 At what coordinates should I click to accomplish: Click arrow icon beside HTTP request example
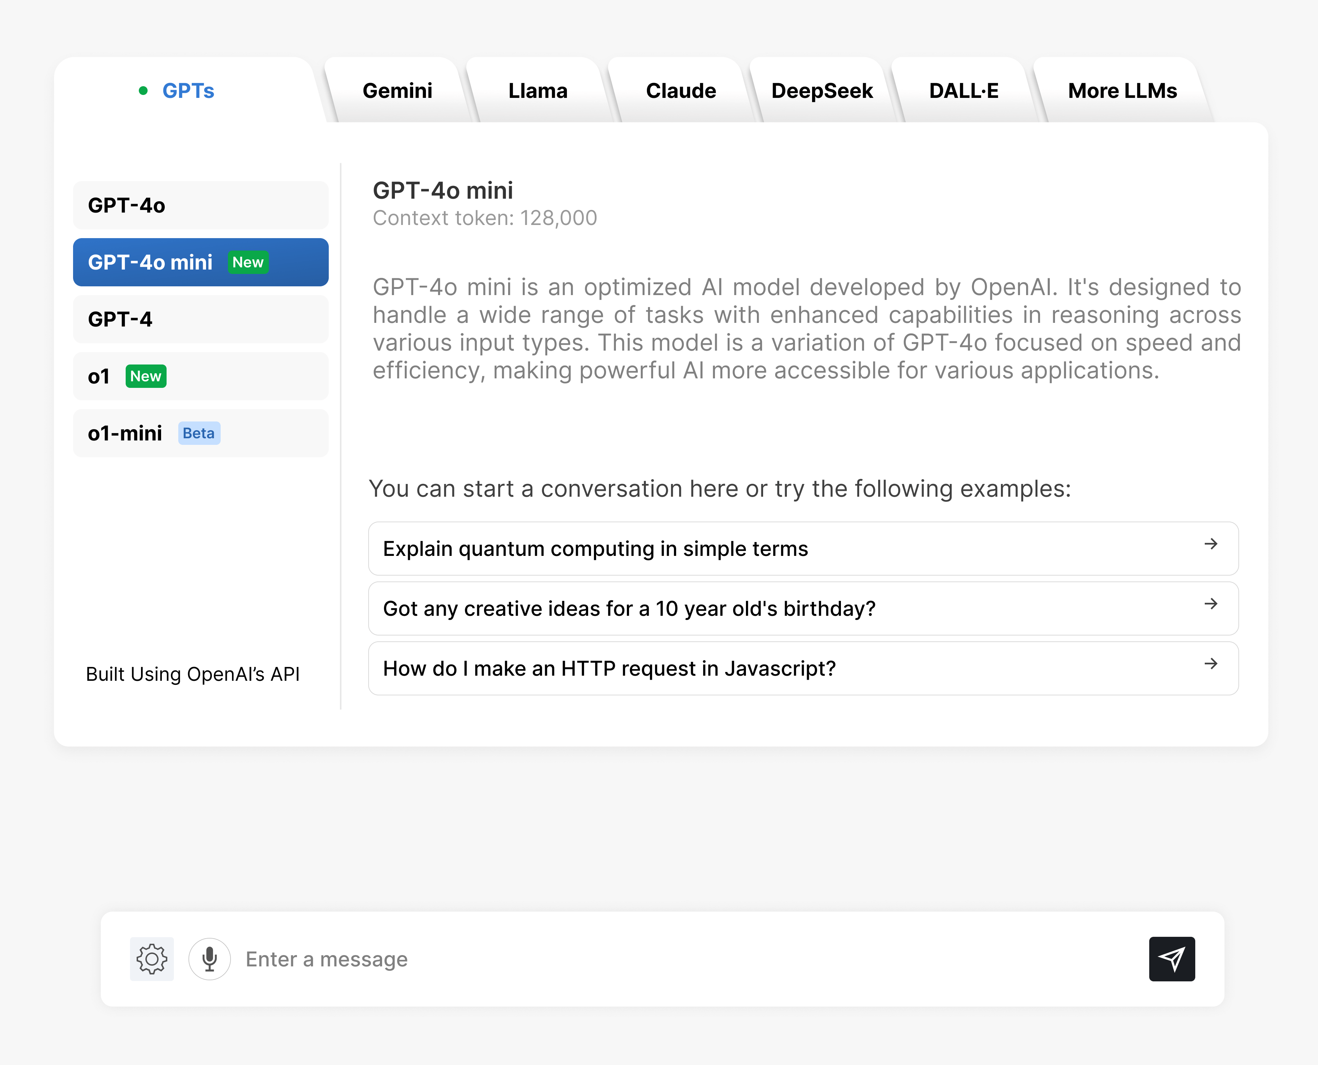1210,664
